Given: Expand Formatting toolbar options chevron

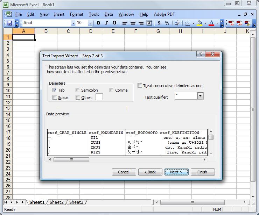Looking at the screenshot, I should pos(222,23).
